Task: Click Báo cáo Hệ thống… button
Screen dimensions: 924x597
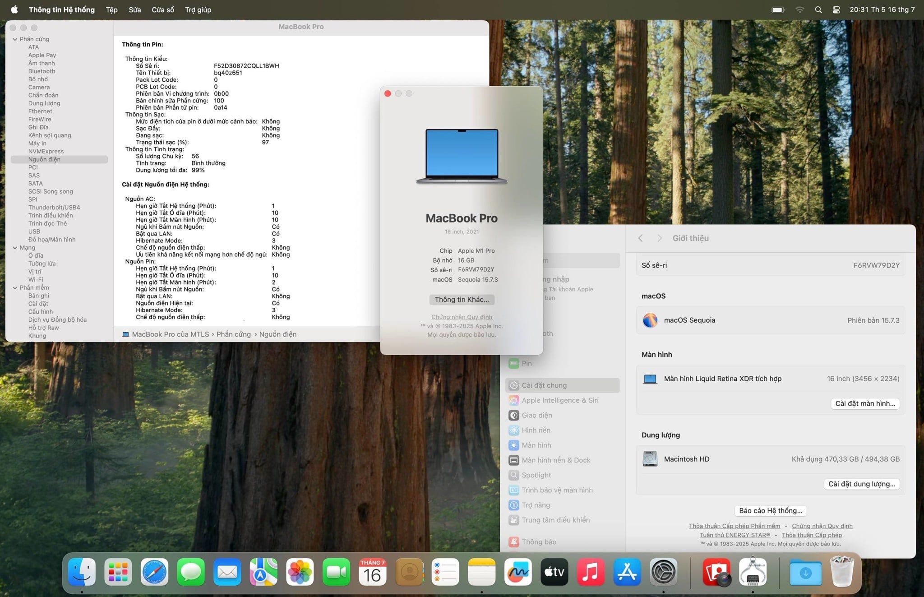Action: (x=771, y=510)
